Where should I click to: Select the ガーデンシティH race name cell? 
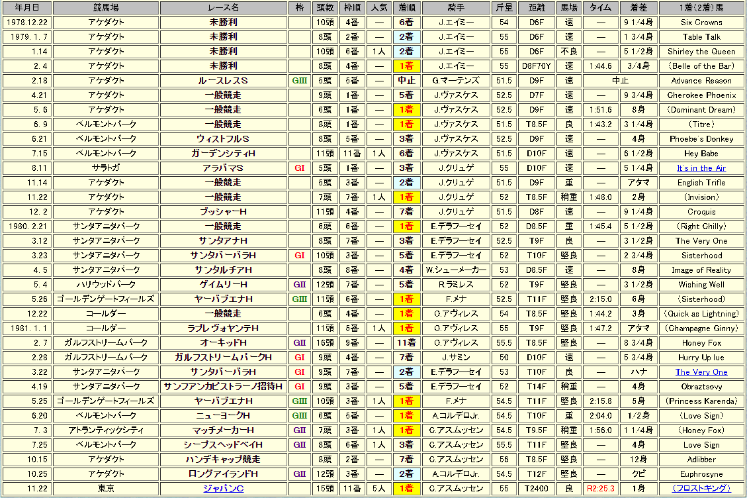pyautogui.click(x=224, y=154)
